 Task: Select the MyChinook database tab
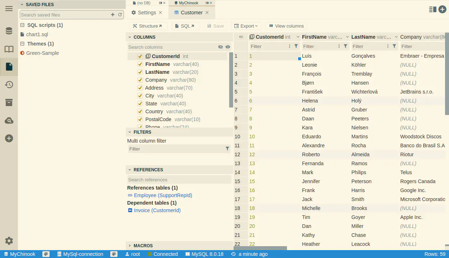point(188,3)
